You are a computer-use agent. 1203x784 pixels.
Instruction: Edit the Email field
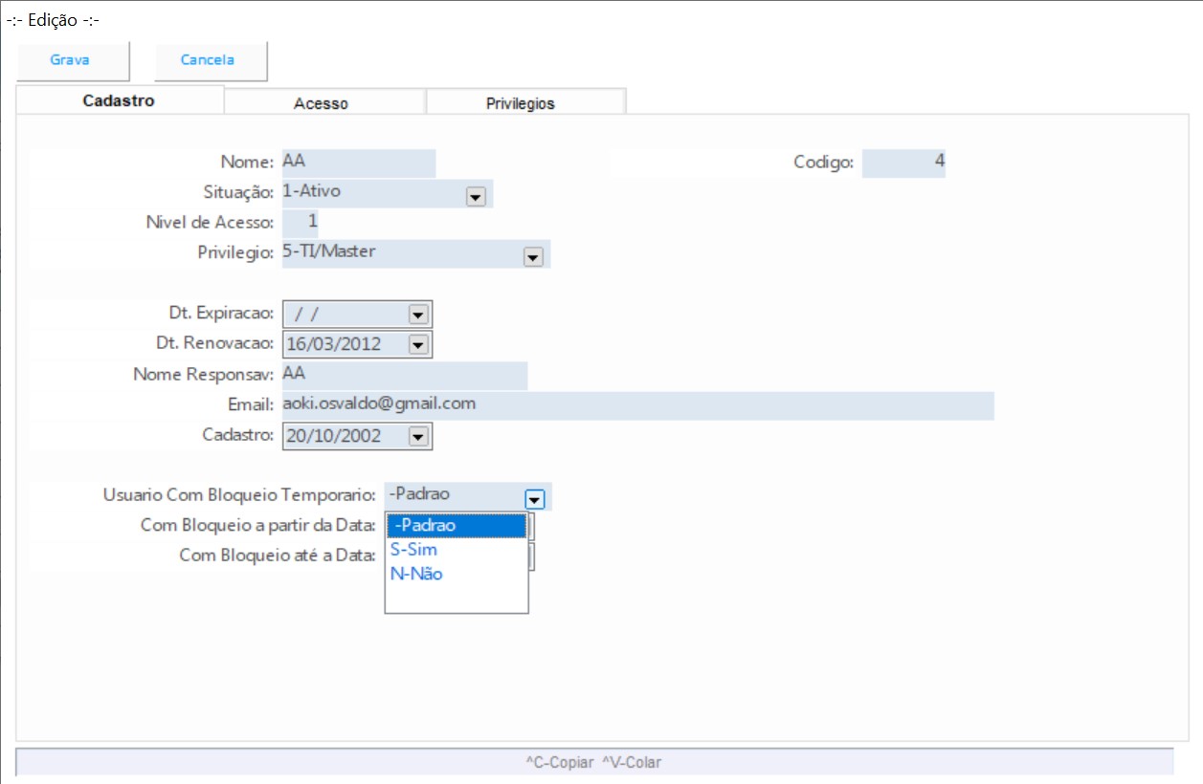(x=636, y=404)
